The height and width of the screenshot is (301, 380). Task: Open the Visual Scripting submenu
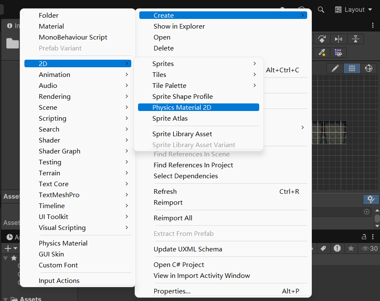[x=77, y=227]
